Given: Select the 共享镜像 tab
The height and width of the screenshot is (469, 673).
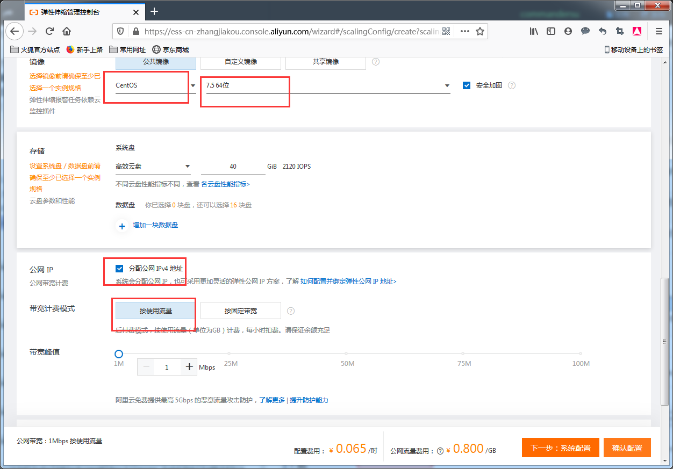Looking at the screenshot, I should click(326, 62).
